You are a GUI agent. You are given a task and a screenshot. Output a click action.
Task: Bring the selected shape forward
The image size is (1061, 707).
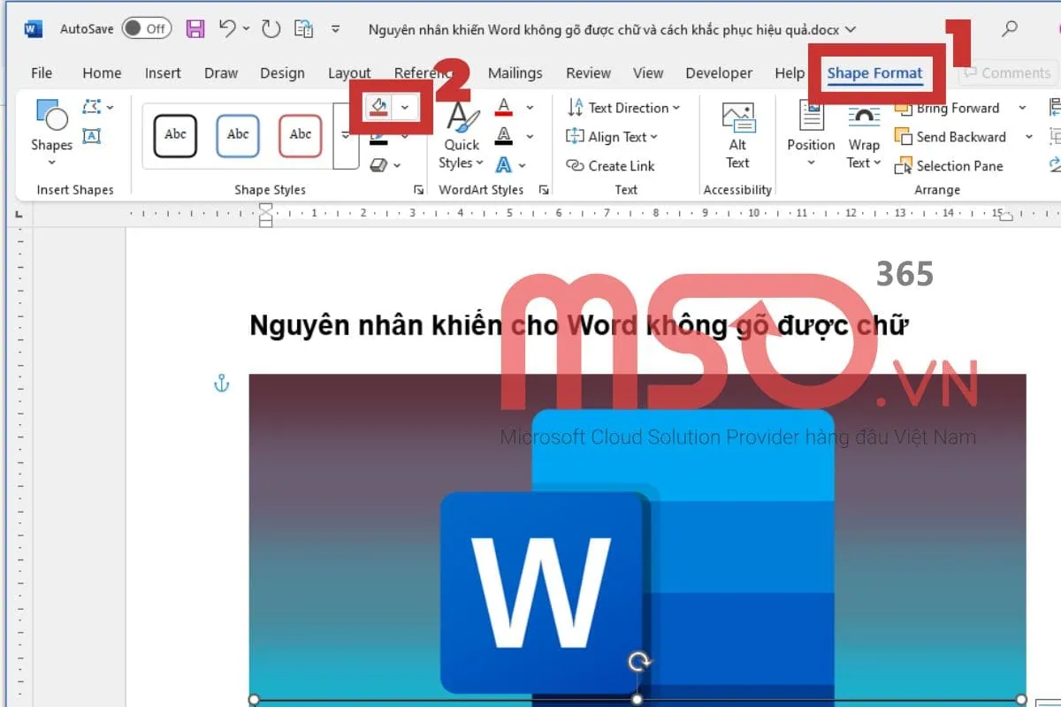click(953, 107)
